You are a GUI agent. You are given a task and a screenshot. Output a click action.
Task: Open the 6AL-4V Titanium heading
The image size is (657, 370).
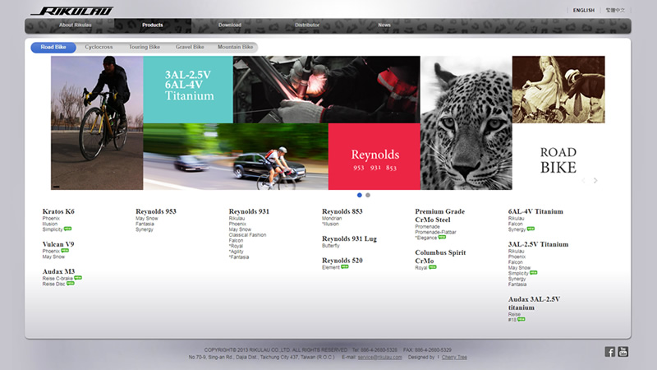click(x=535, y=211)
